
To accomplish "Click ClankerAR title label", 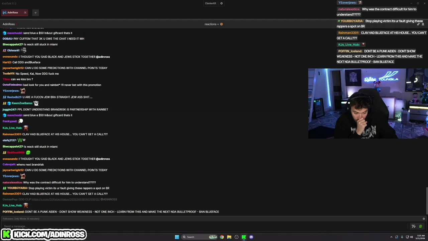I will 211,3.
